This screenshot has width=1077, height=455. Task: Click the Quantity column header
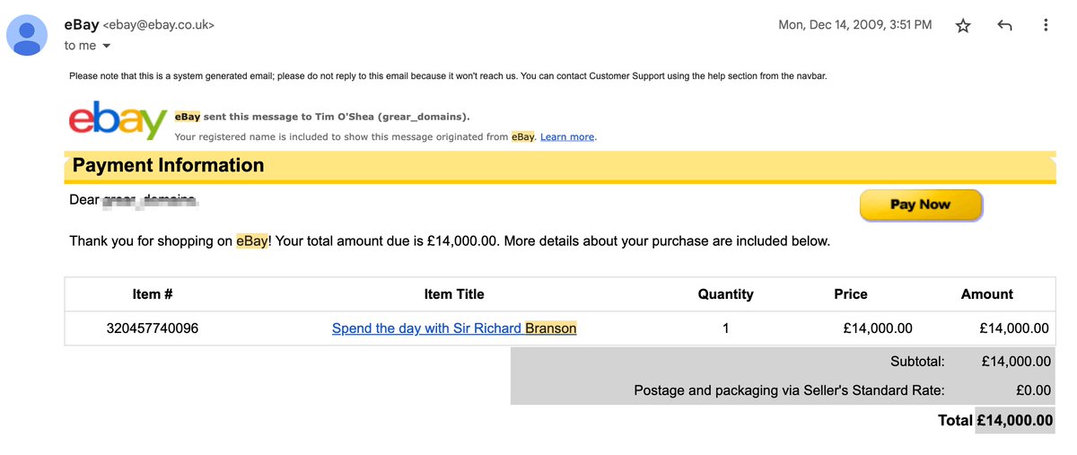(x=726, y=294)
